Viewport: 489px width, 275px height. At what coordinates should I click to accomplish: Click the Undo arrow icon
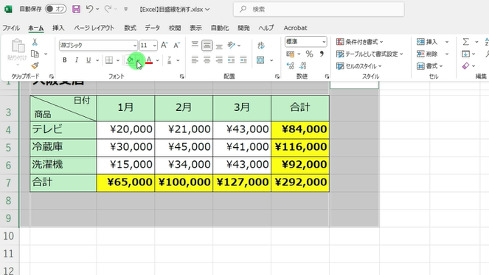tap(89, 9)
